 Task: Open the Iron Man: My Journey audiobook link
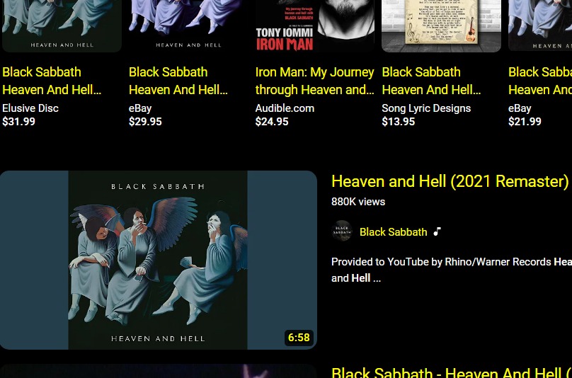[x=314, y=81]
